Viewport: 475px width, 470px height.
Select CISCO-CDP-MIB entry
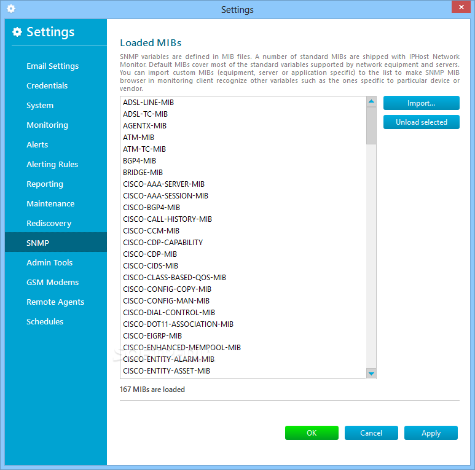click(243, 254)
